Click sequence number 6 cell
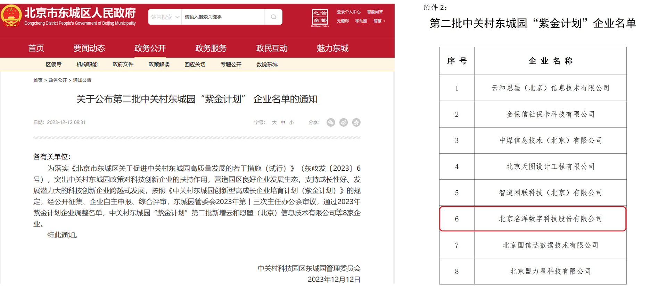The height and width of the screenshot is (292, 667). tap(457, 219)
